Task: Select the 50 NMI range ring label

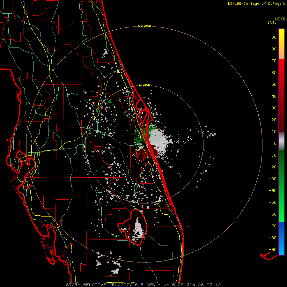Action: coord(144,85)
